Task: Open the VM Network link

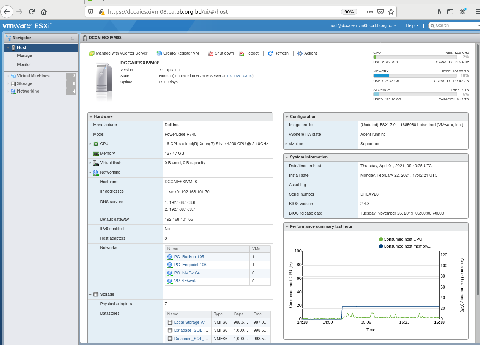Action: pos(185,281)
